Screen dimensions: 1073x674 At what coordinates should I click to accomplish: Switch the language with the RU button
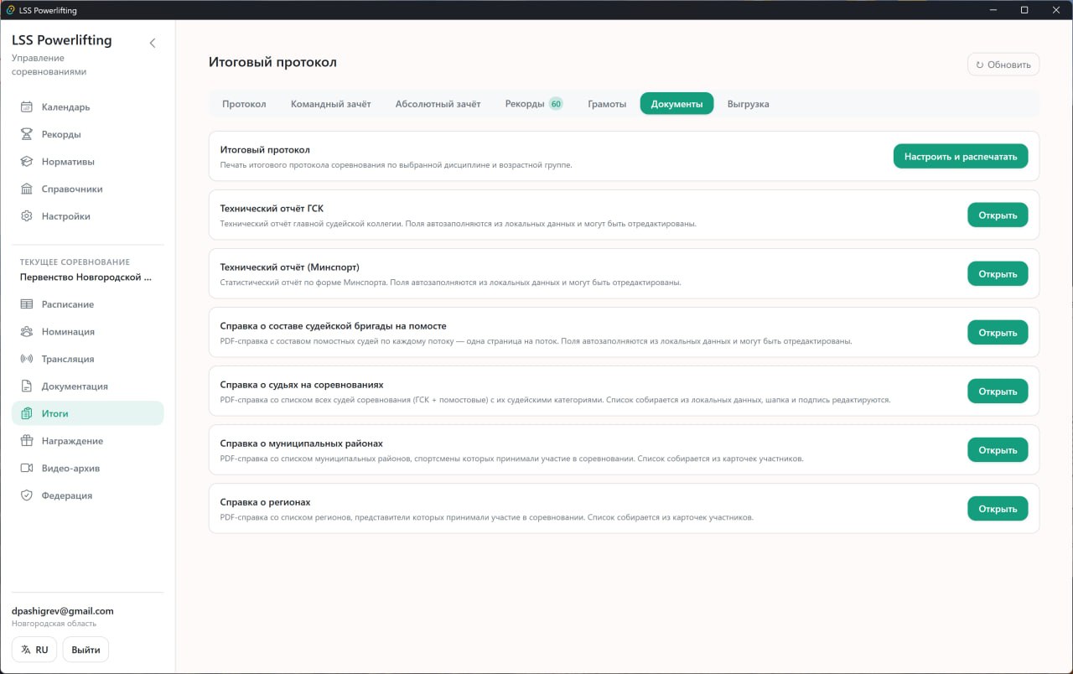click(34, 650)
